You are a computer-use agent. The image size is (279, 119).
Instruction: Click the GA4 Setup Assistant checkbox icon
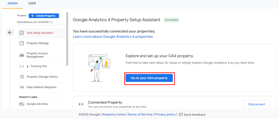click(22, 33)
